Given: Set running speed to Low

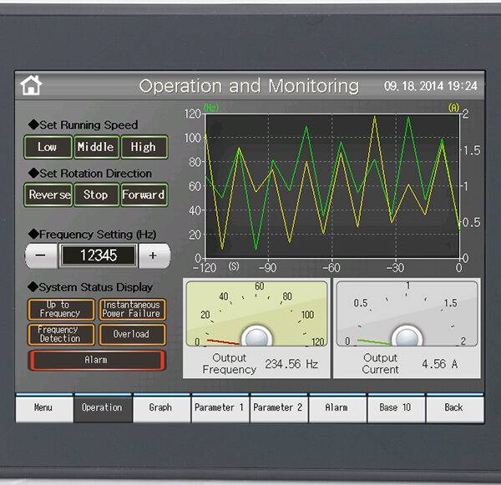Looking at the screenshot, I should 48,147.
